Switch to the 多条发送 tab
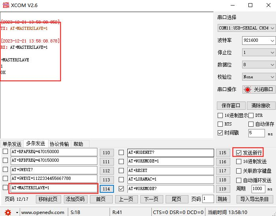 coord(36,144)
